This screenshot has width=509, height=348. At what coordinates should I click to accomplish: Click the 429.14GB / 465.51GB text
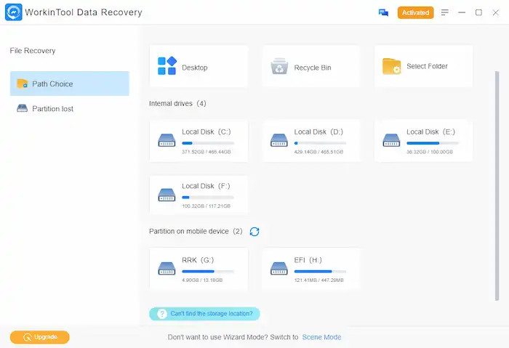coord(318,152)
